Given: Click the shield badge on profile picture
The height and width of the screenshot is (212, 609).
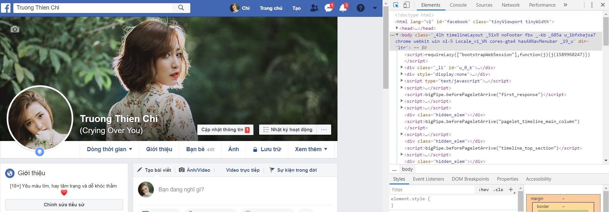Looking at the screenshot, I should tap(40, 152).
